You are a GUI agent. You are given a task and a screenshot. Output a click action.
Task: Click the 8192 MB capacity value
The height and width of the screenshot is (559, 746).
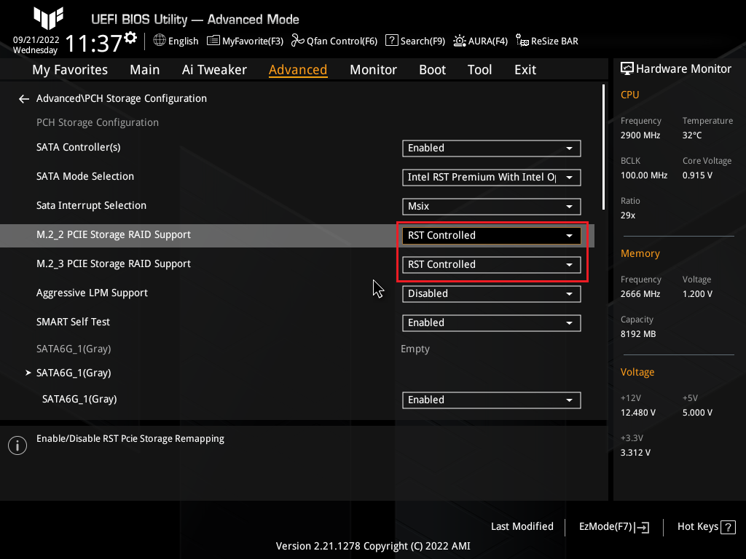coord(638,334)
